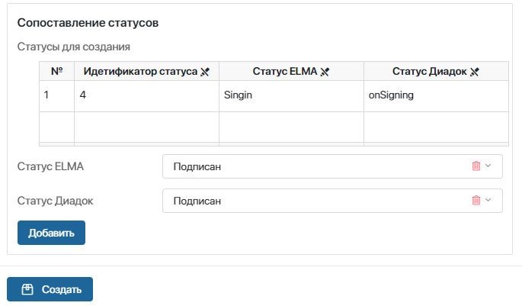Click the Статус Диадок column header text
This screenshot has width=522, height=306.
430,72
